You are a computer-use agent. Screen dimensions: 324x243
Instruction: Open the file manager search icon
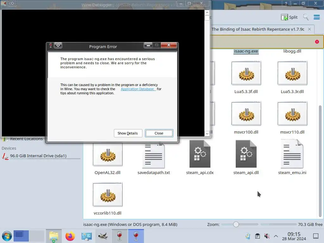click(x=306, y=17)
